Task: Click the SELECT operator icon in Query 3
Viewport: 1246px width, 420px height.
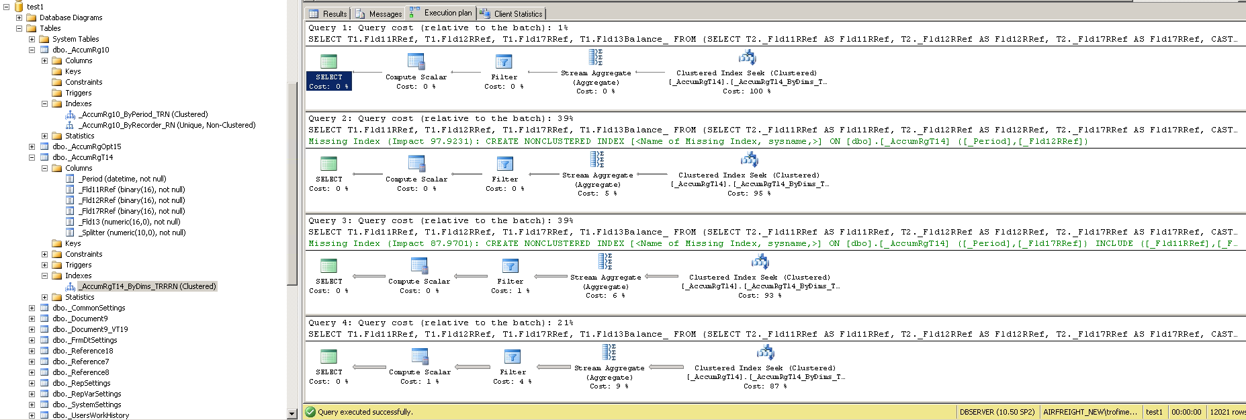Action: click(328, 266)
